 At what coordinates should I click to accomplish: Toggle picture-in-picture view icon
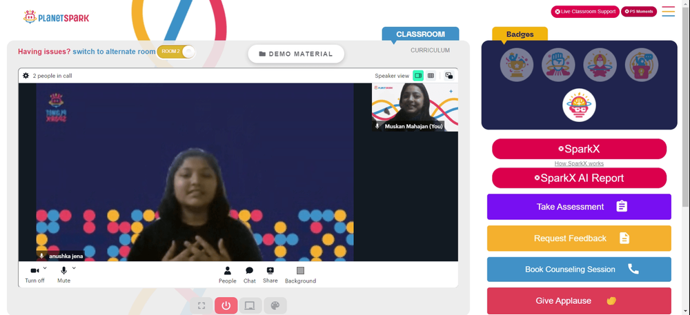[x=449, y=76]
